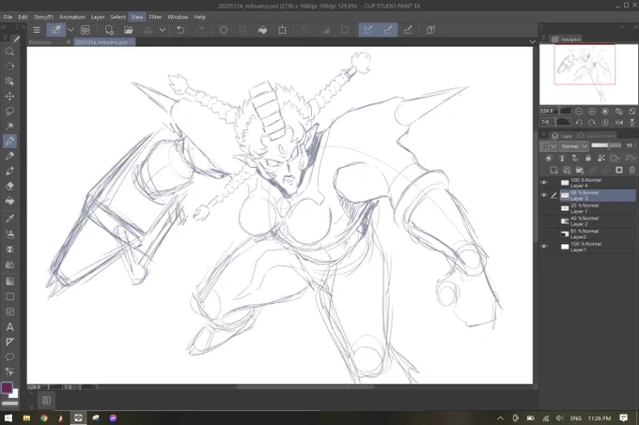
Task: Open the dropdown beside the highlighted command icon
Action: (x=70, y=30)
